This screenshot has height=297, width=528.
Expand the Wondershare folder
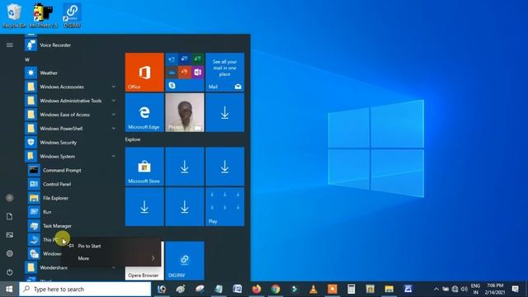71,267
